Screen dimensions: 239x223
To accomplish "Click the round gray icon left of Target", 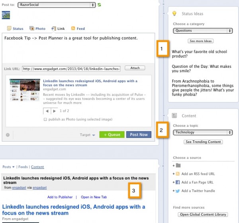I will (x=8, y=135).
